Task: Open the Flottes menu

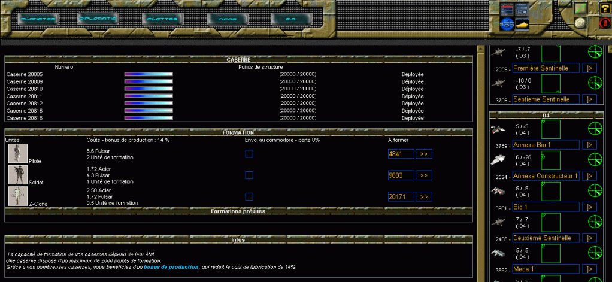Action: 162,19
